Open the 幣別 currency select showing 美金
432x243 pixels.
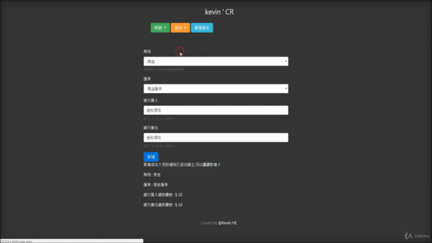[x=216, y=61]
